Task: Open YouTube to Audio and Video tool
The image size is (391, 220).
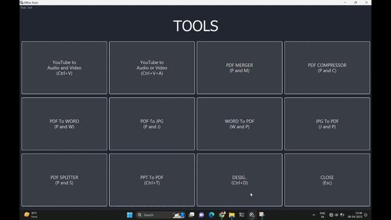Action: 64,68
